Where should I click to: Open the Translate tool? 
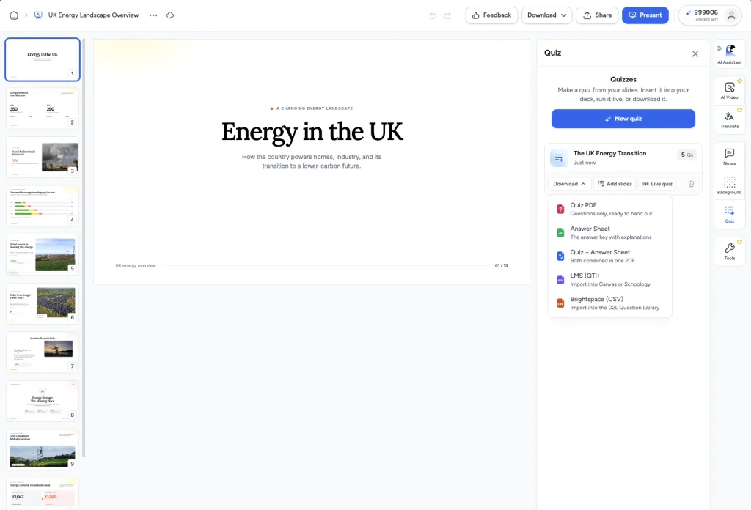730,119
